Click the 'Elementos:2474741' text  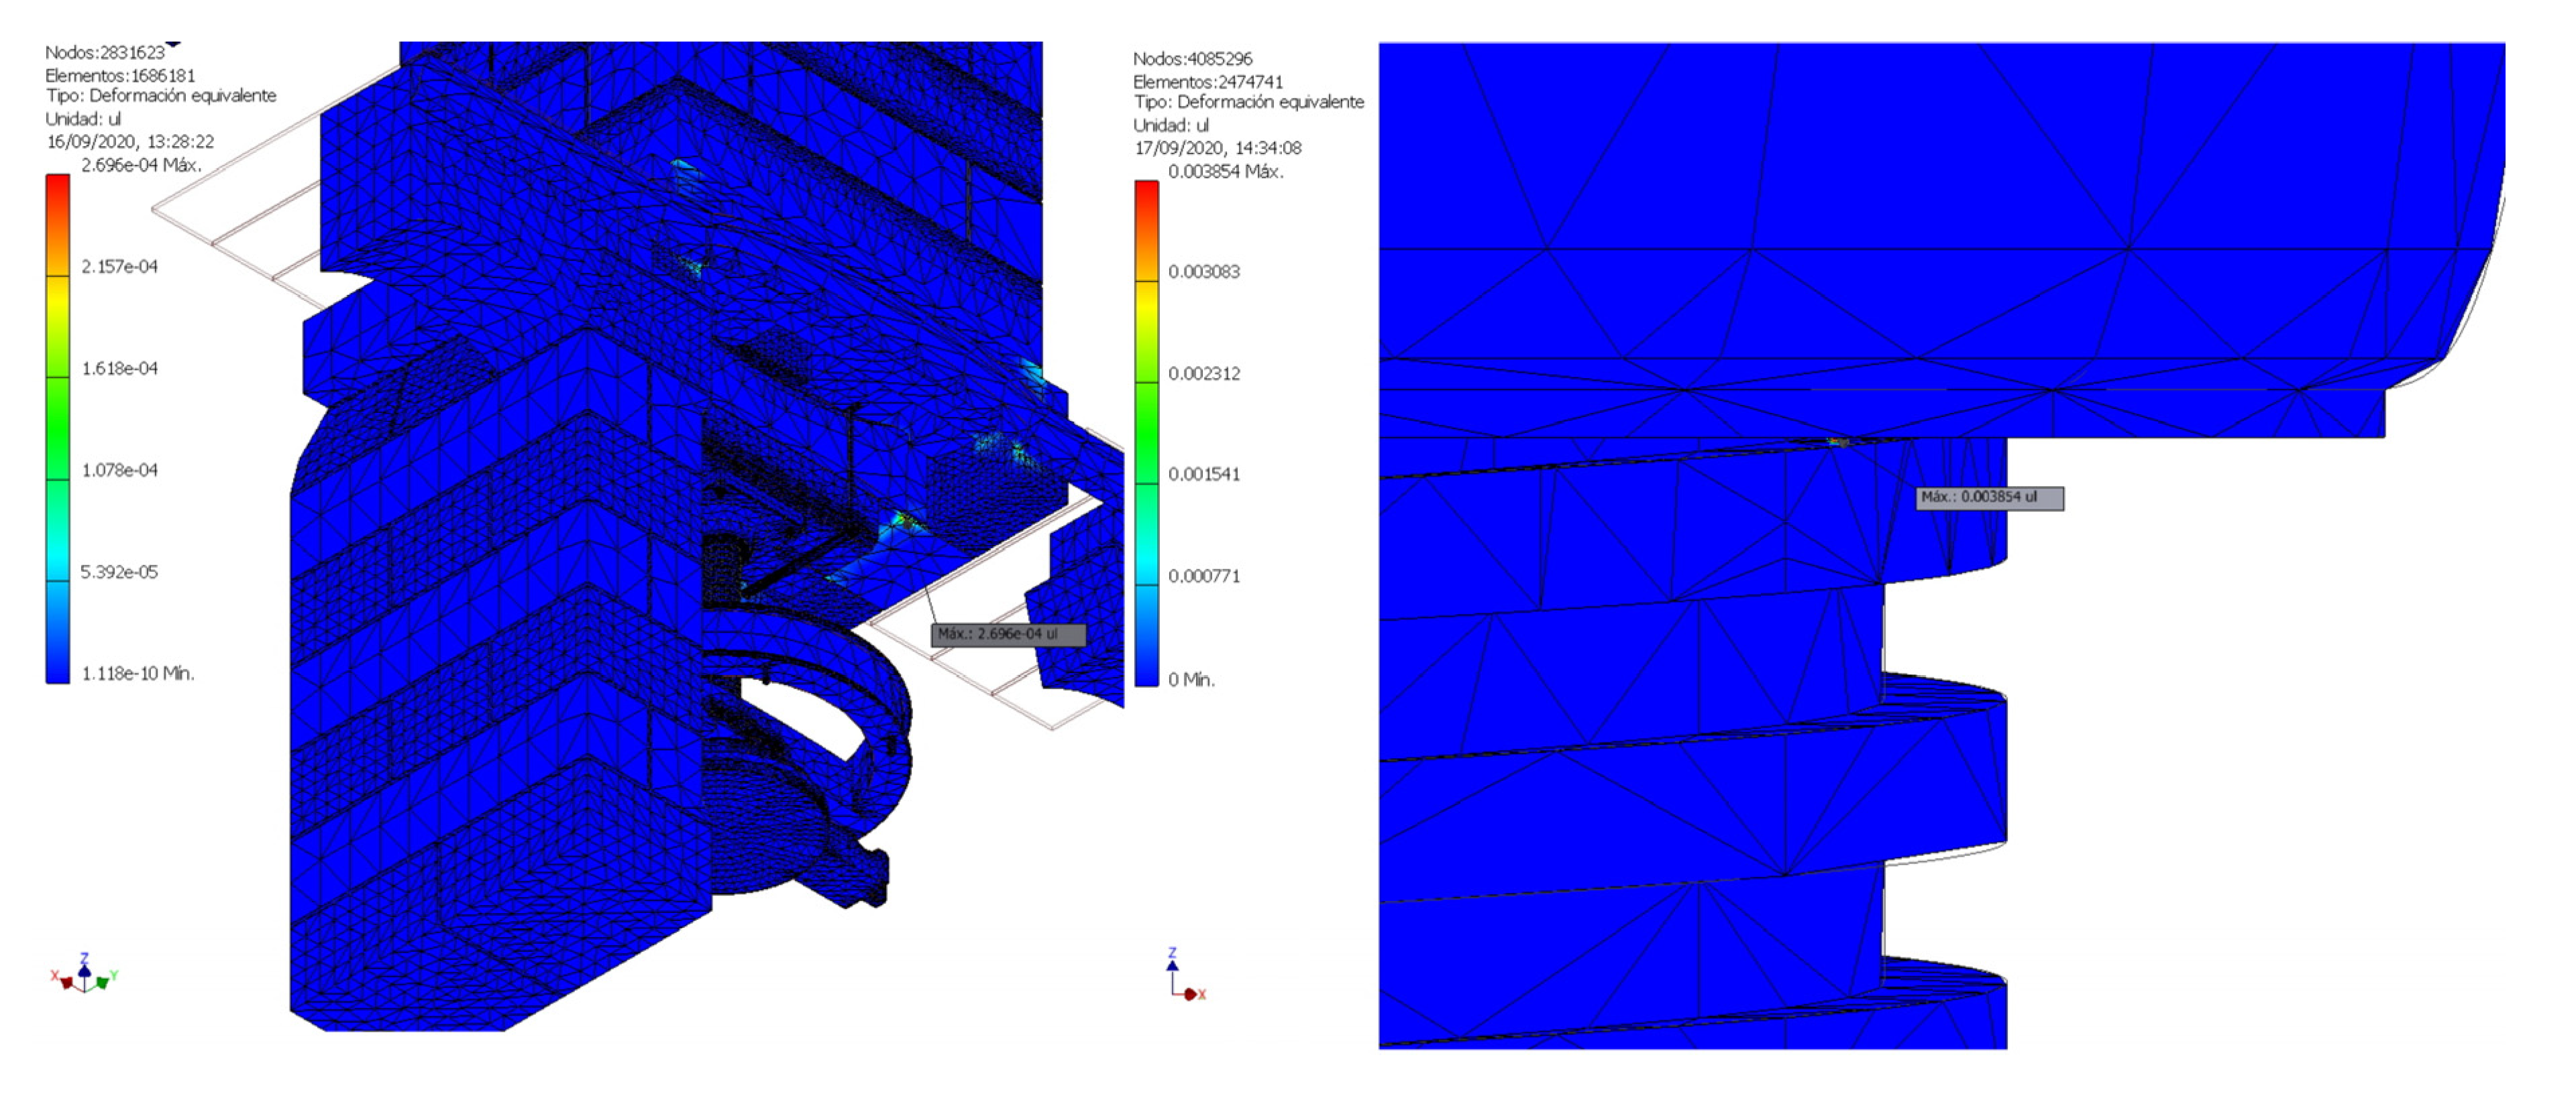point(1207,82)
